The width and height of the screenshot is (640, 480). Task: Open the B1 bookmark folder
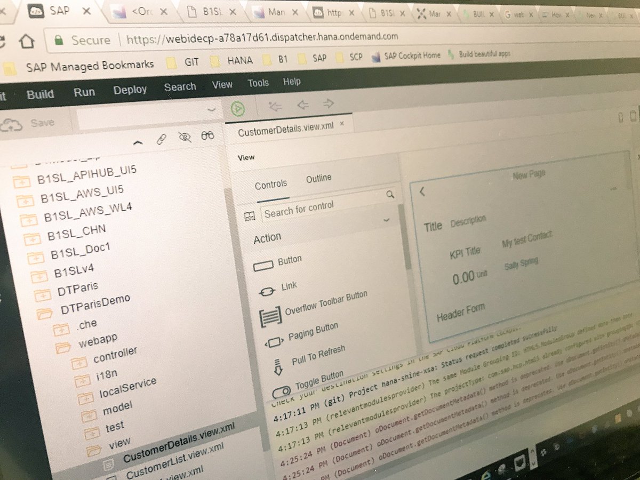point(275,59)
